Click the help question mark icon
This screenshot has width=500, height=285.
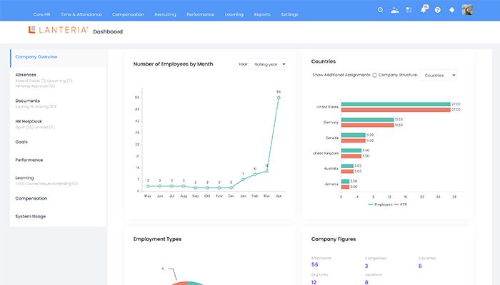coord(437,10)
